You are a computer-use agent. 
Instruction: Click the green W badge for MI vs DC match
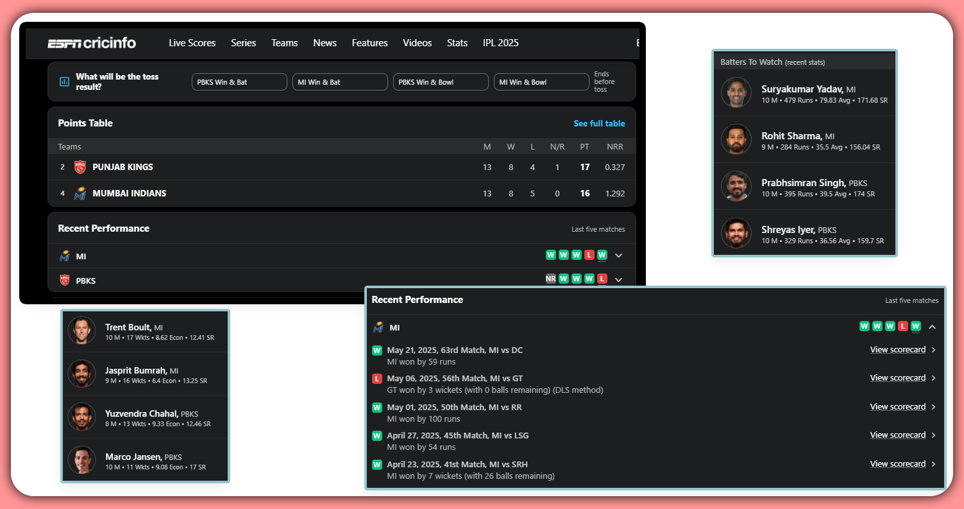tap(377, 350)
